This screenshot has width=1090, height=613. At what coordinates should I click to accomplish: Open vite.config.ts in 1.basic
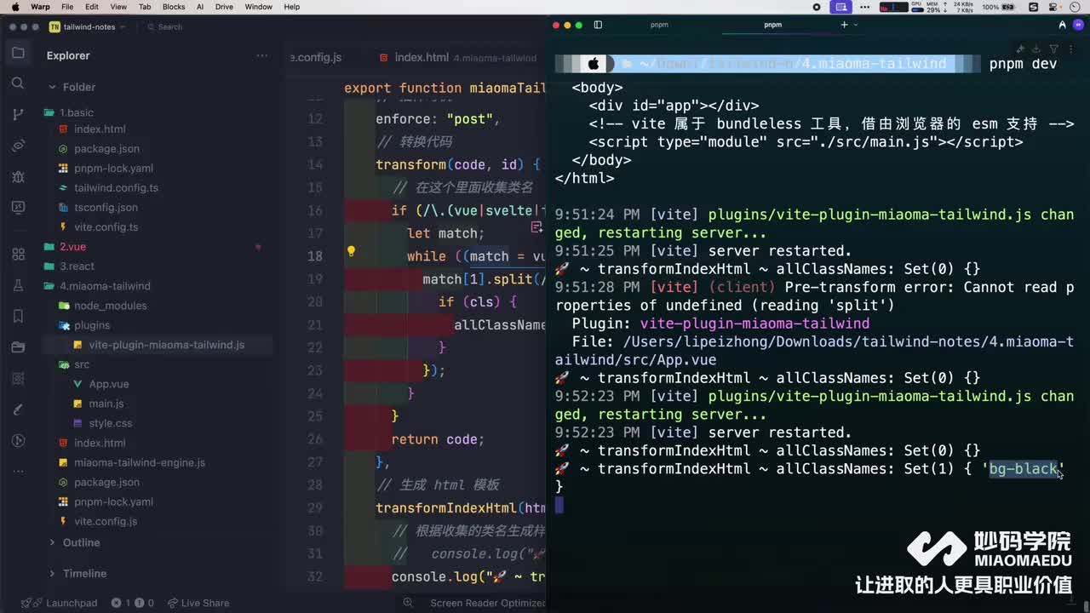coord(106,226)
